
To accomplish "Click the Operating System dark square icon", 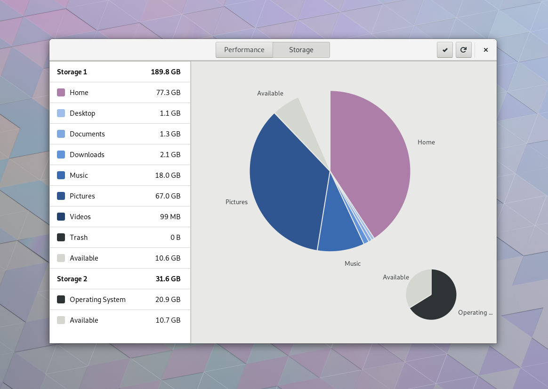I will coord(61,299).
